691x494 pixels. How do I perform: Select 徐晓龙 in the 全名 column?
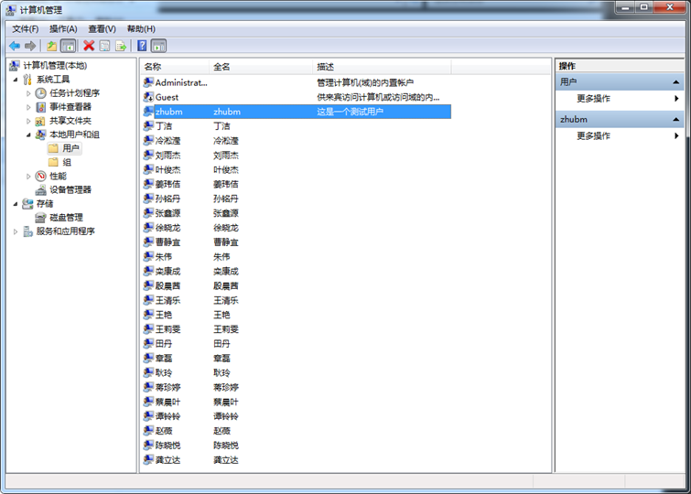pyautogui.click(x=226, y=228)
